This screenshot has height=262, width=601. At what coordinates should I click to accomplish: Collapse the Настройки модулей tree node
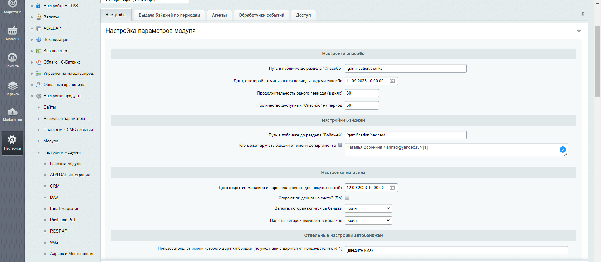point(39,153)
